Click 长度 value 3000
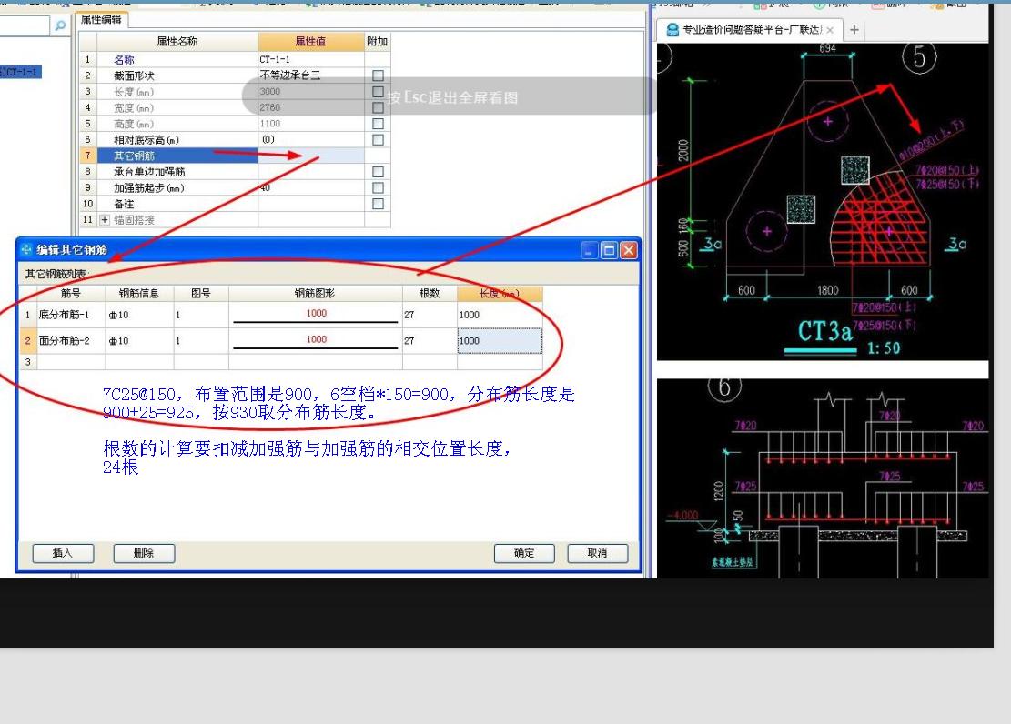 311,92
